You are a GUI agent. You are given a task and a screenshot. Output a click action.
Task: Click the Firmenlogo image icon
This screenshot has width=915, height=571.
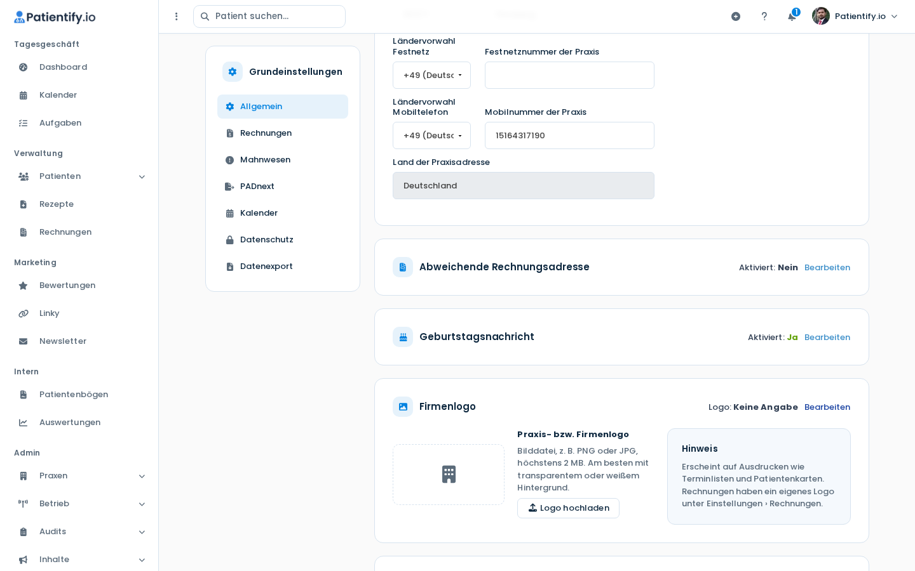pyautogui.click(x=403, y=407)
